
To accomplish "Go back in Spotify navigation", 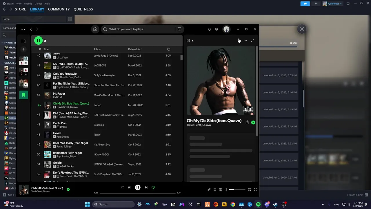I will click(31, 29).
